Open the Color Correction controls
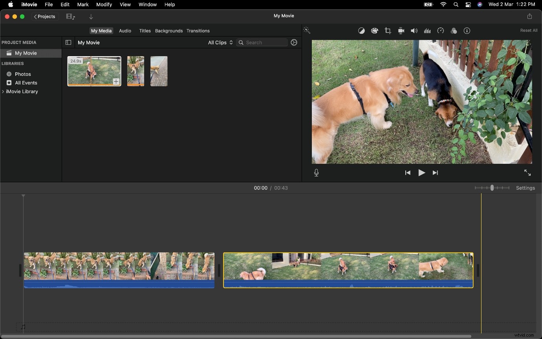Screen dimensions: 542x339 (x=375, y=31)
